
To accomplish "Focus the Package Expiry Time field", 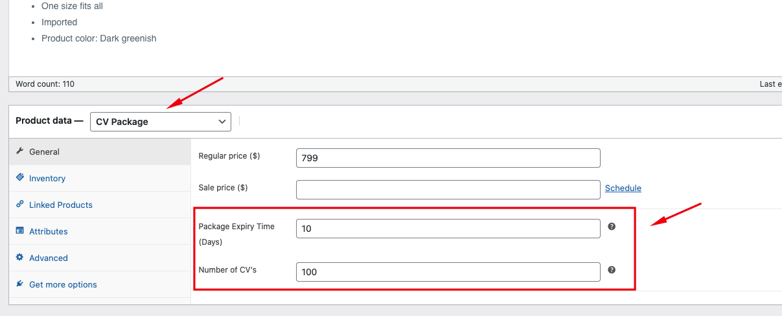I will (x=448, y=229).
